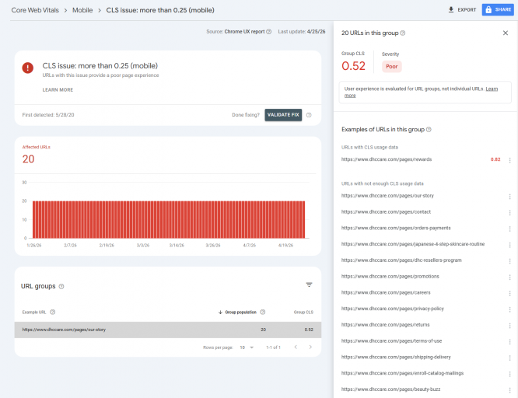
Task: Open more options for dhc-resellers-program URL
Action: 509,261
